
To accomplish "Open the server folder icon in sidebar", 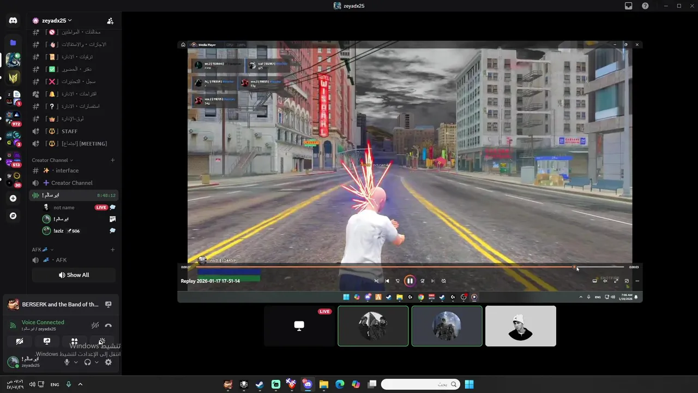I will (13, 43).
